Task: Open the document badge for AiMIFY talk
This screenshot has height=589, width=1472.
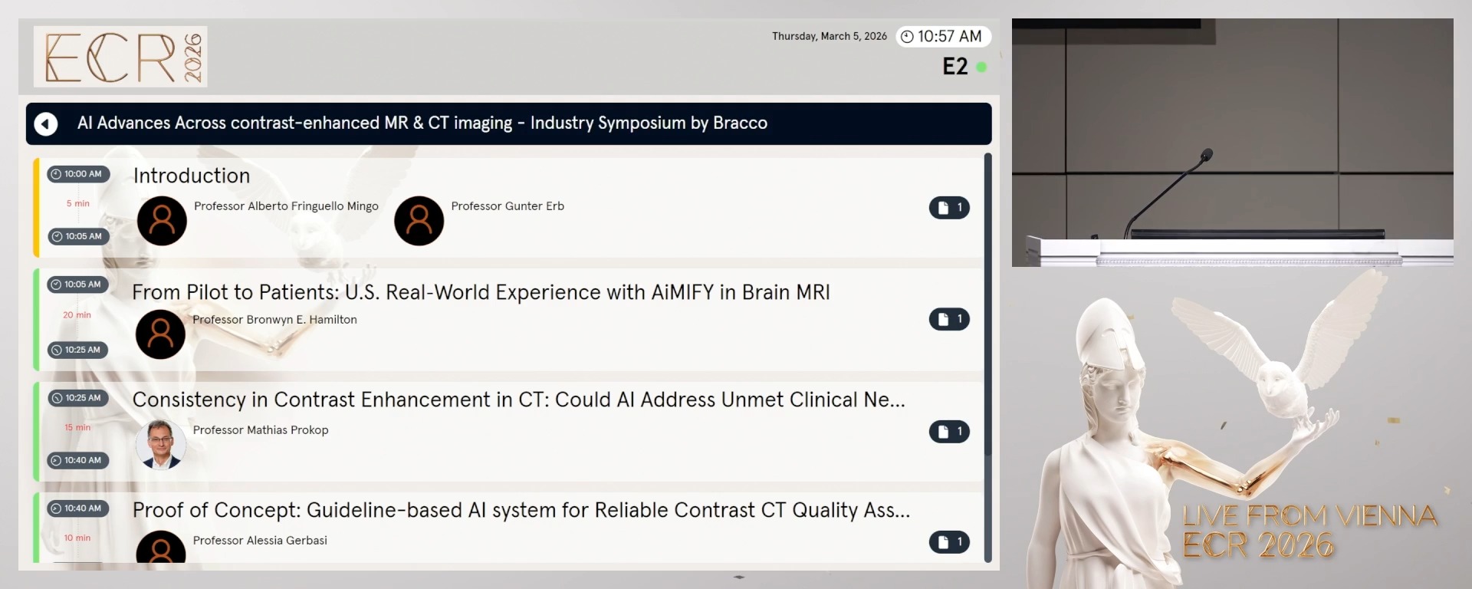Action: (x=949, y=319)
